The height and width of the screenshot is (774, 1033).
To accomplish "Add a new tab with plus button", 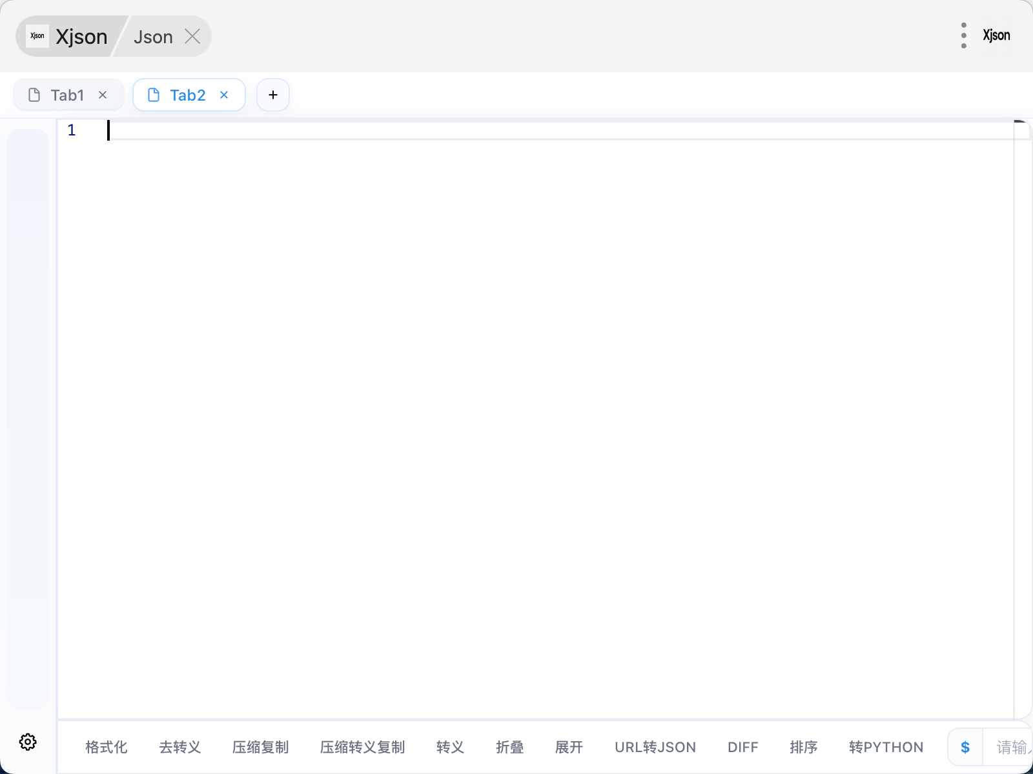I will pyautogui.click(x=273, y=95).
